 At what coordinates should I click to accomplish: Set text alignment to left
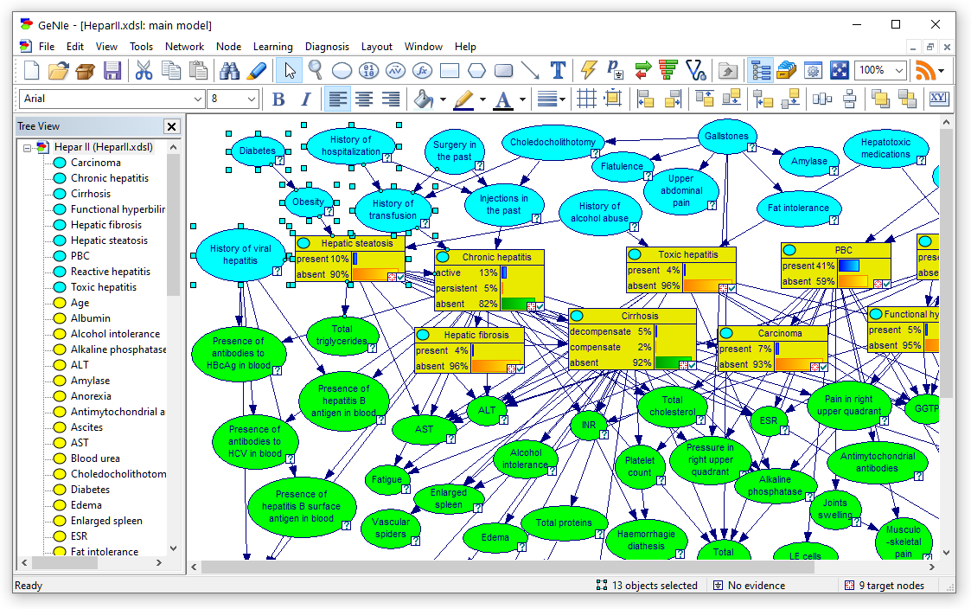point(337,99)
